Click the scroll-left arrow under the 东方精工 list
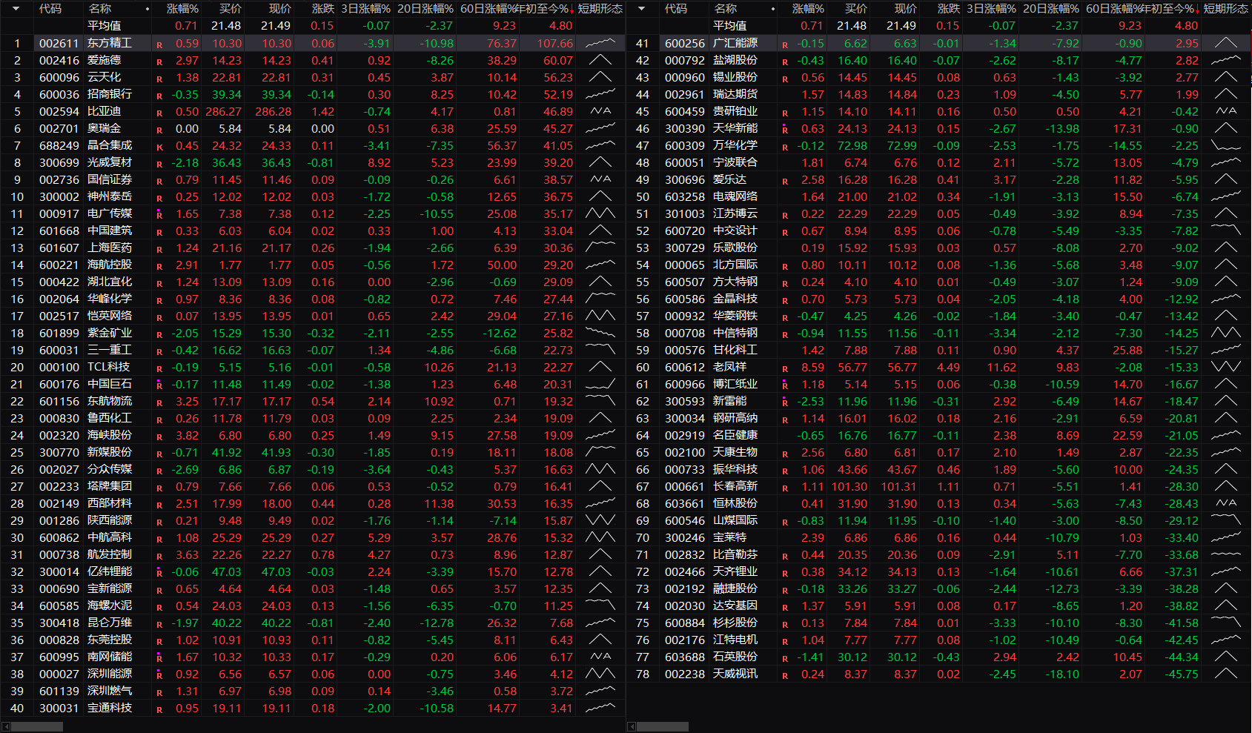1252x733 pixels. 5,726
